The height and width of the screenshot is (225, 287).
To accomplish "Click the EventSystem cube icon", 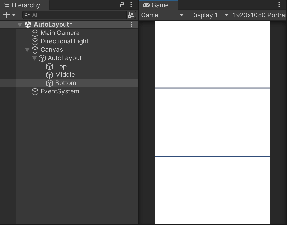I will coord(35,92).
